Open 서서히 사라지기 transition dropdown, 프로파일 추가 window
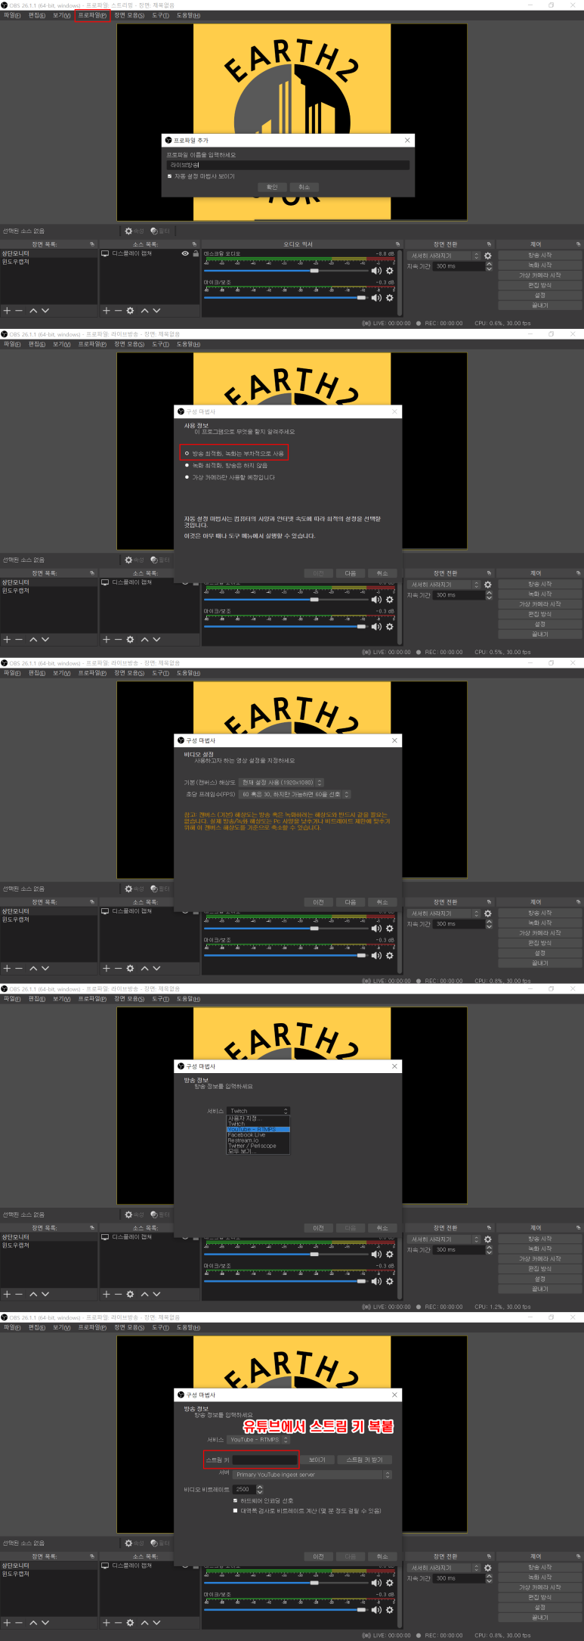Image resolution: width=584 pixels, height=1641 pixels. (x=444, y=256)
